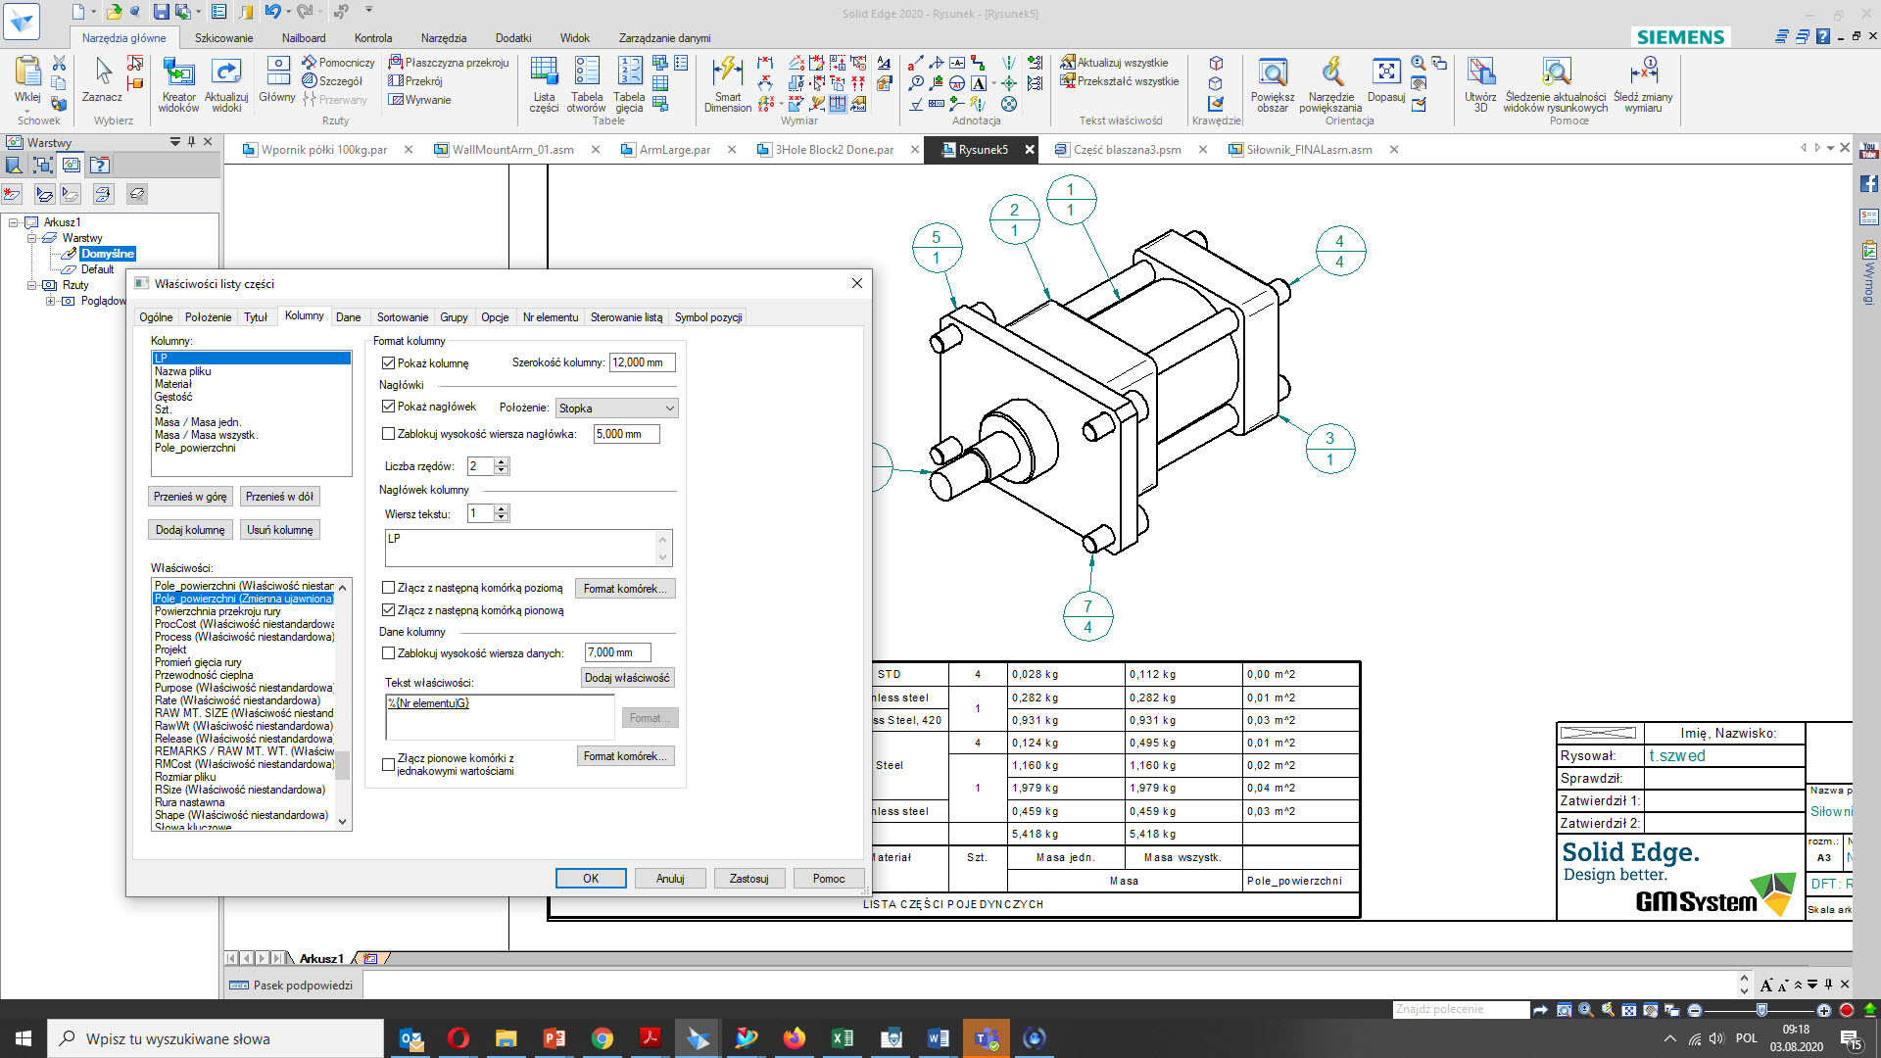The image size is (1881, 1058).
Task: Increase Wiersz tekstu stepper value
Action: pyautogui.click(x=502, y=509)
